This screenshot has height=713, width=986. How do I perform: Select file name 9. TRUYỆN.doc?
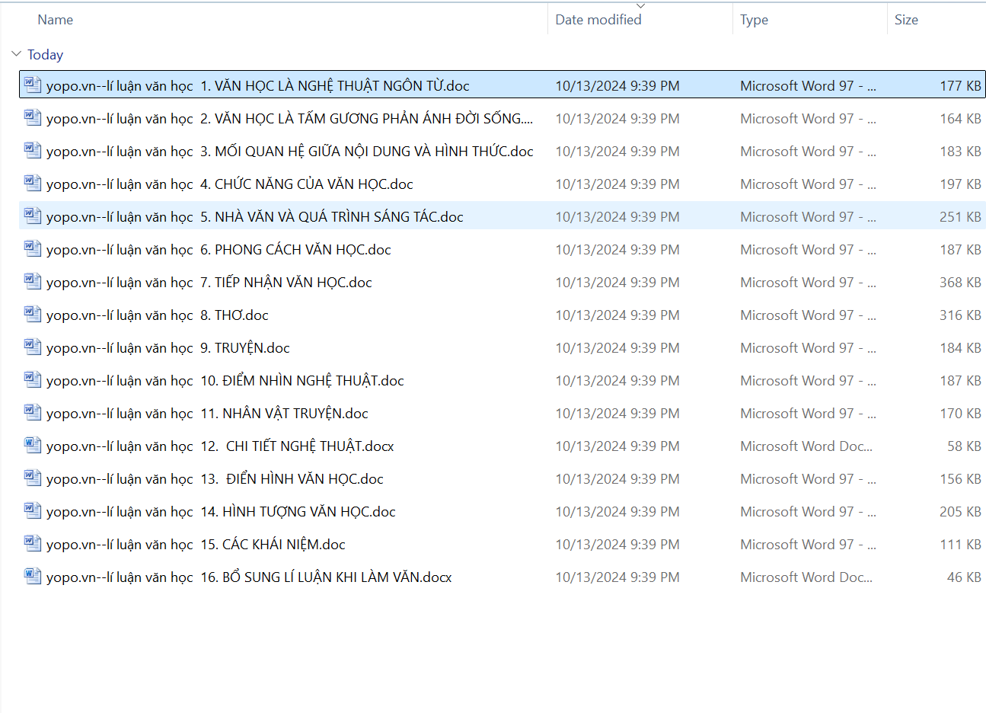pyautogui.click(x=168, y=347)
